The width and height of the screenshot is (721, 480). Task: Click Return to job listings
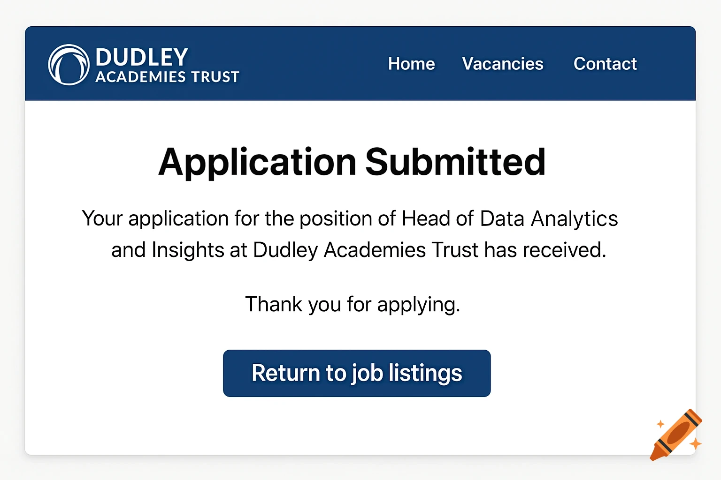[x=356, y=373]
